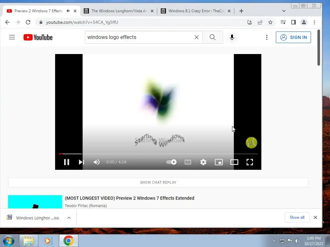330x247 pixels.
Task: Go to YouTube home via logo
Action: pyautogui.click(x=38, y=37)
